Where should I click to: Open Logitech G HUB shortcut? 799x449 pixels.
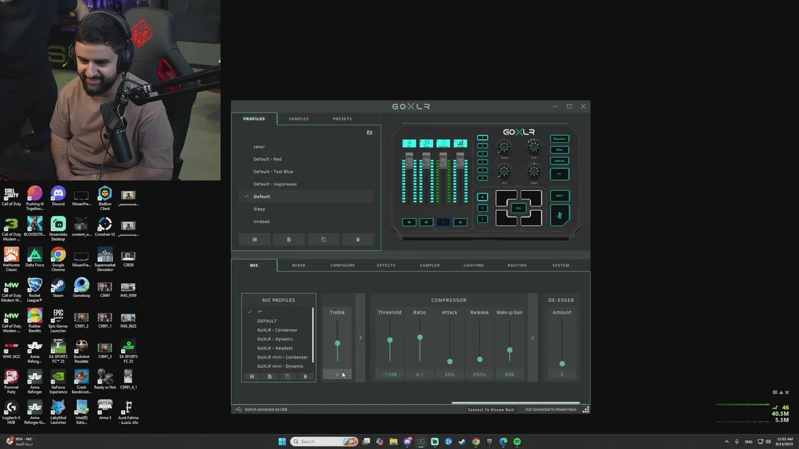[11, 412]
